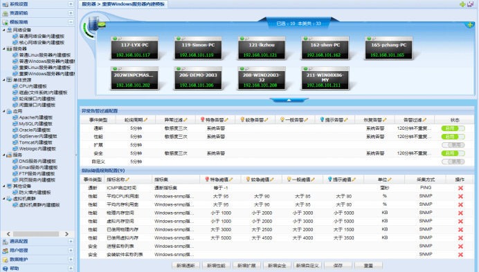The height and width of the screenshot is (272, 479).
Task: Click the 保存 save button
Action: (338, 266)
